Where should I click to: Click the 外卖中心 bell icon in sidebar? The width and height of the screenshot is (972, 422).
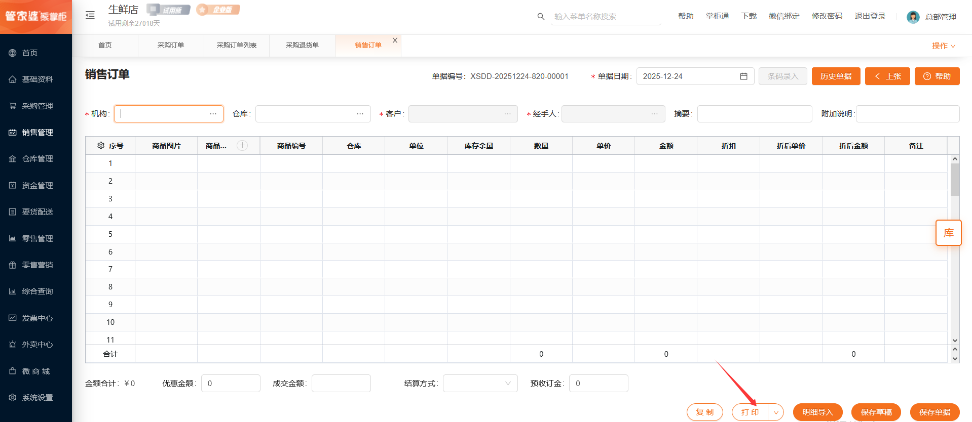point(13,345)
